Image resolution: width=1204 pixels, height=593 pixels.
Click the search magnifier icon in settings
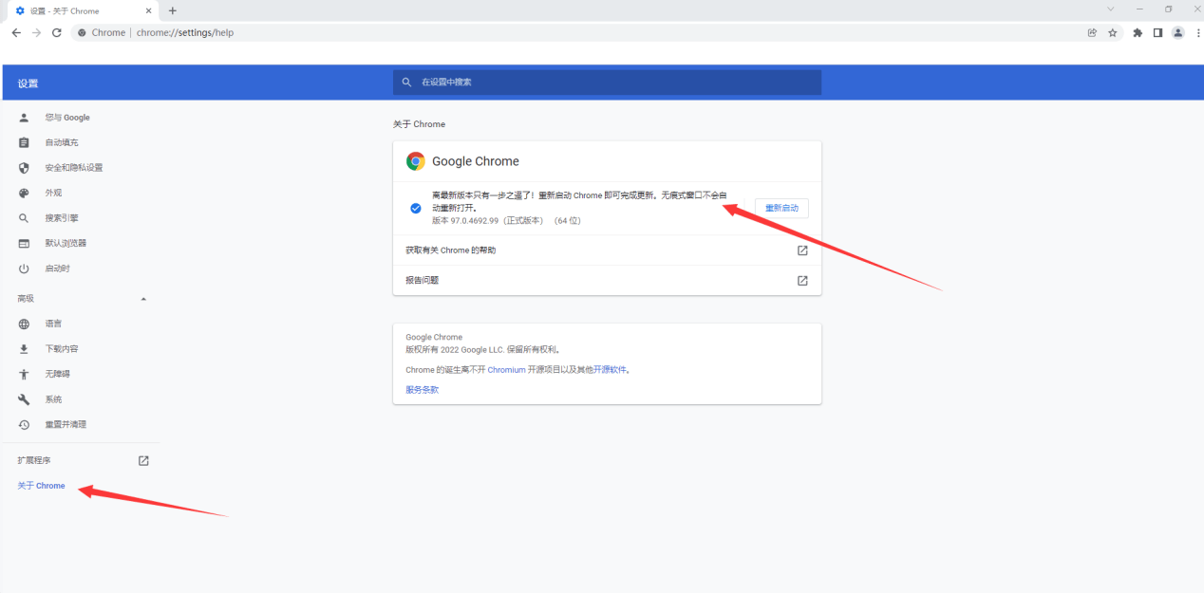tap(406, 83)
